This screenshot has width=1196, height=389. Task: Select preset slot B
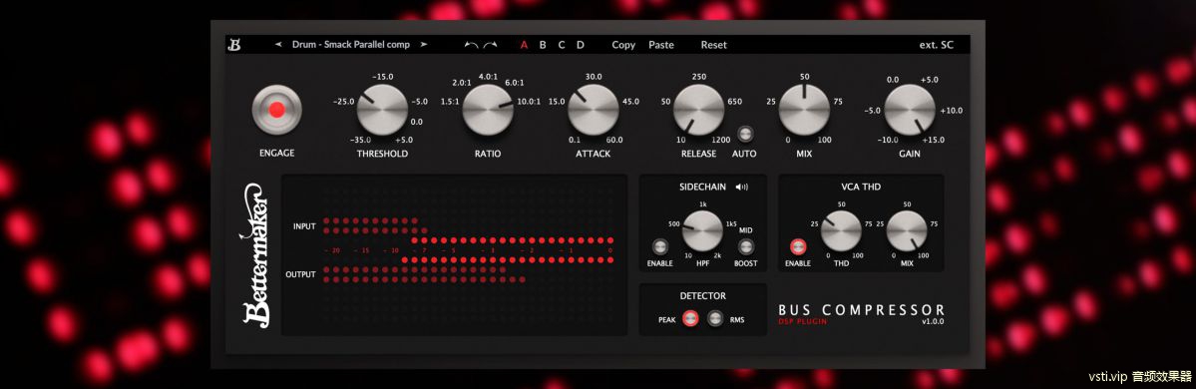coord(543,45)
